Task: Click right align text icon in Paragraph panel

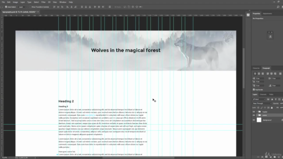Action: click(x=263, y=74)
